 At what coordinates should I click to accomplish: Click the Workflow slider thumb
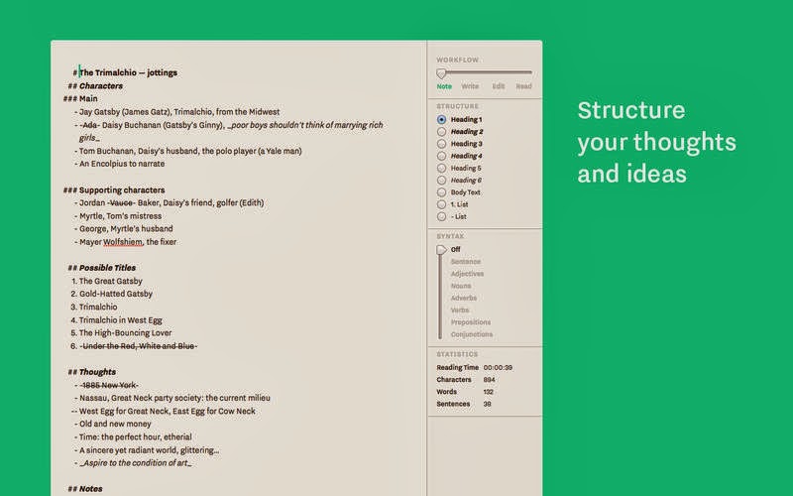click(441, 73)
